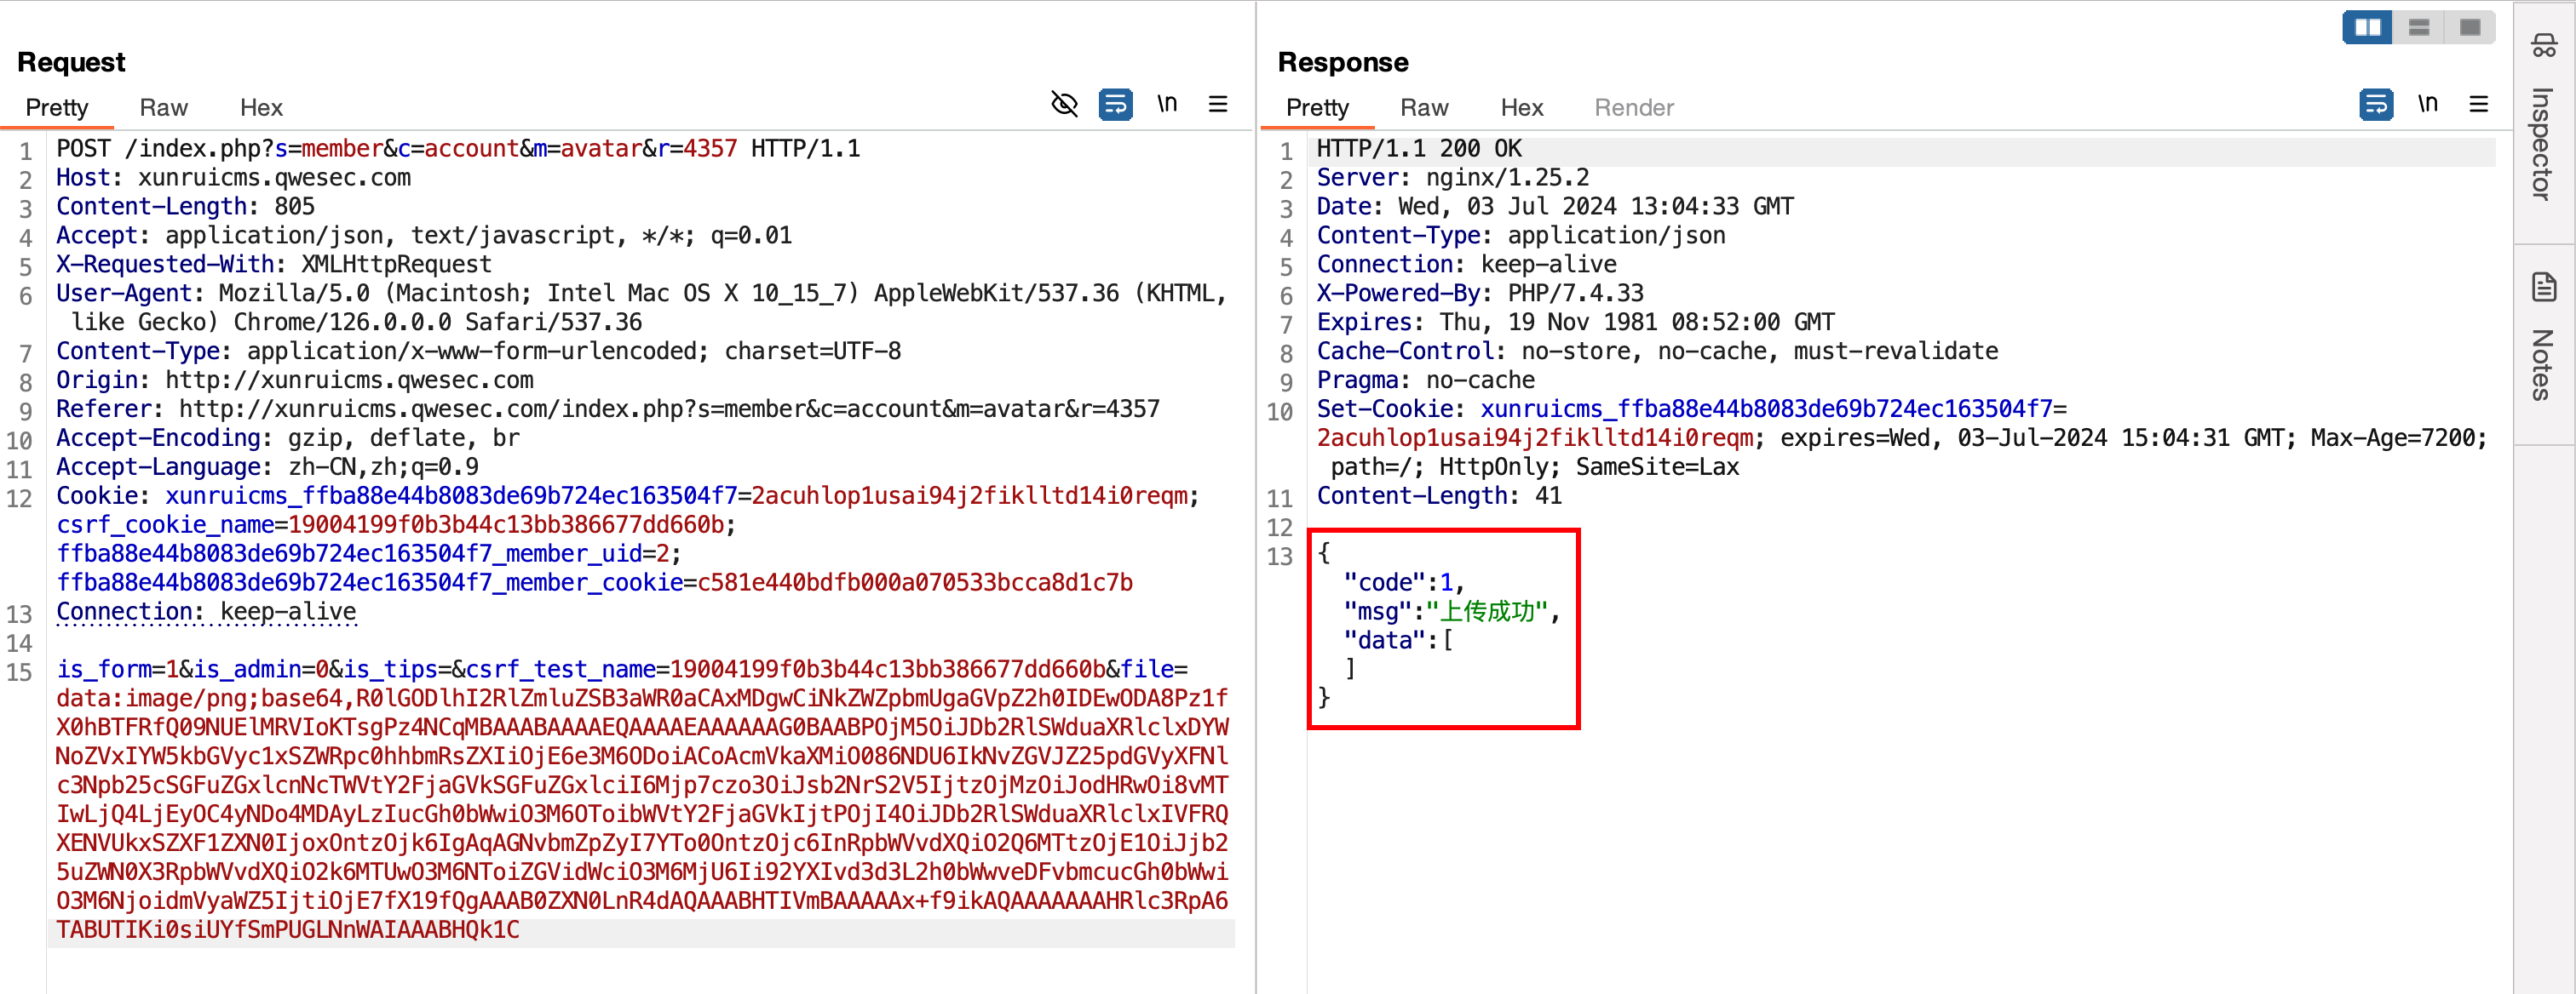Click the Date Wed, 03 Jul 2024 header
2576x994 pixels.
[1555, 207]
